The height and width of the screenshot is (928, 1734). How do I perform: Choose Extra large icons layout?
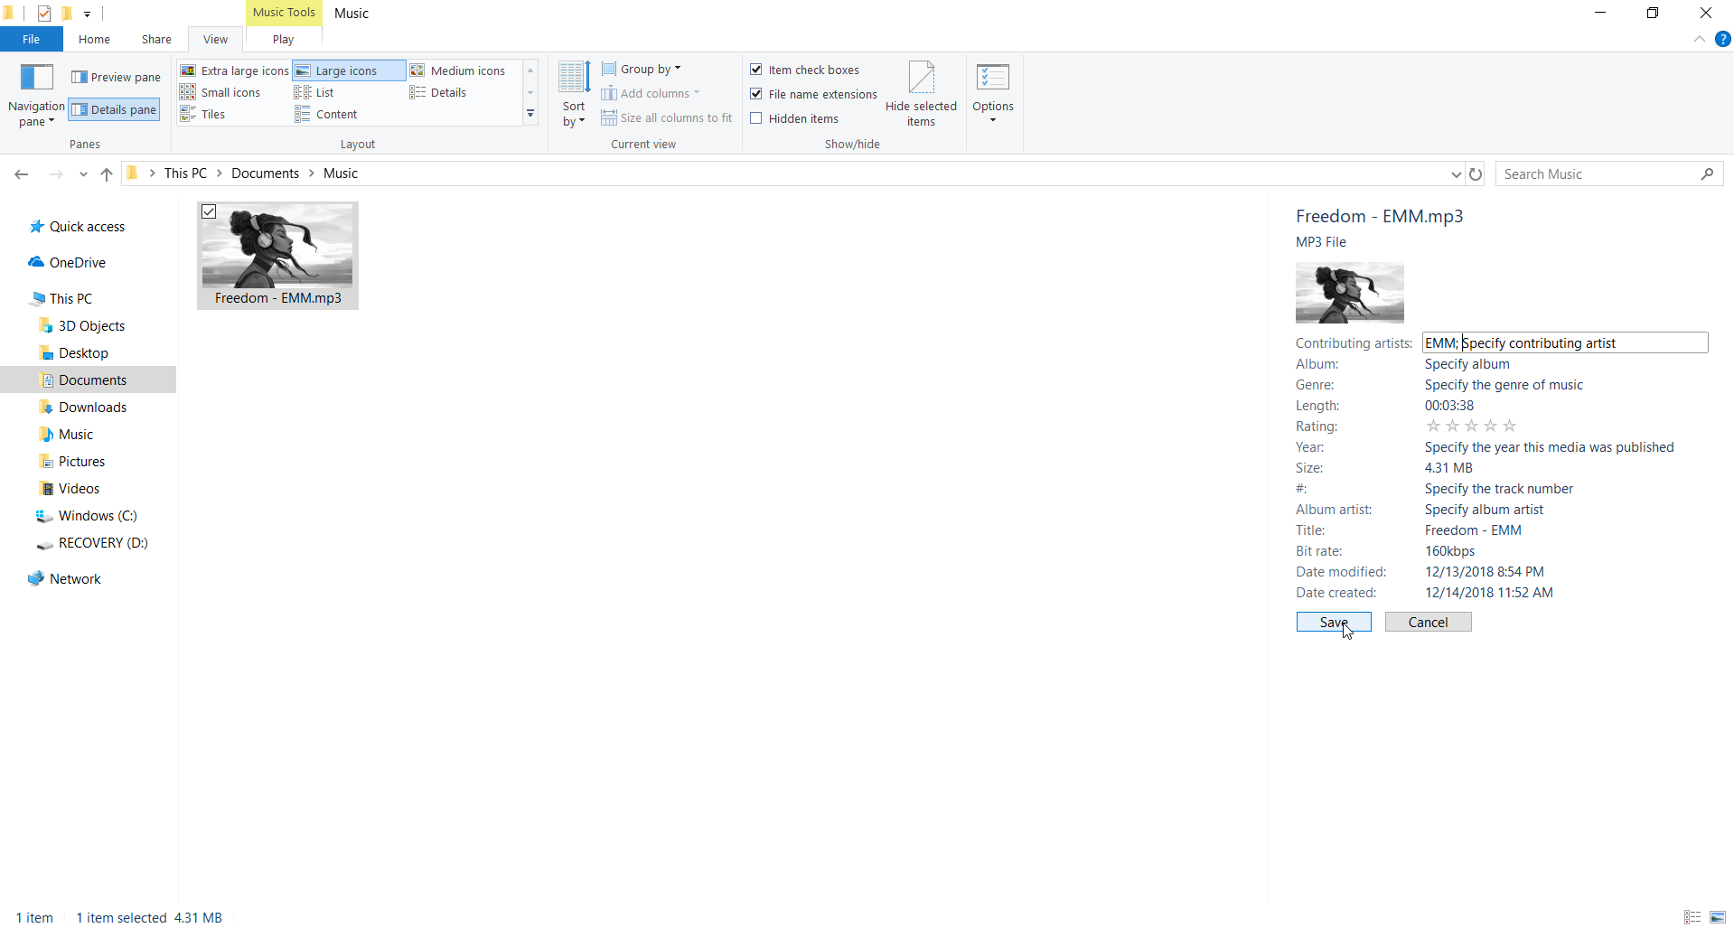coord(235,70)
